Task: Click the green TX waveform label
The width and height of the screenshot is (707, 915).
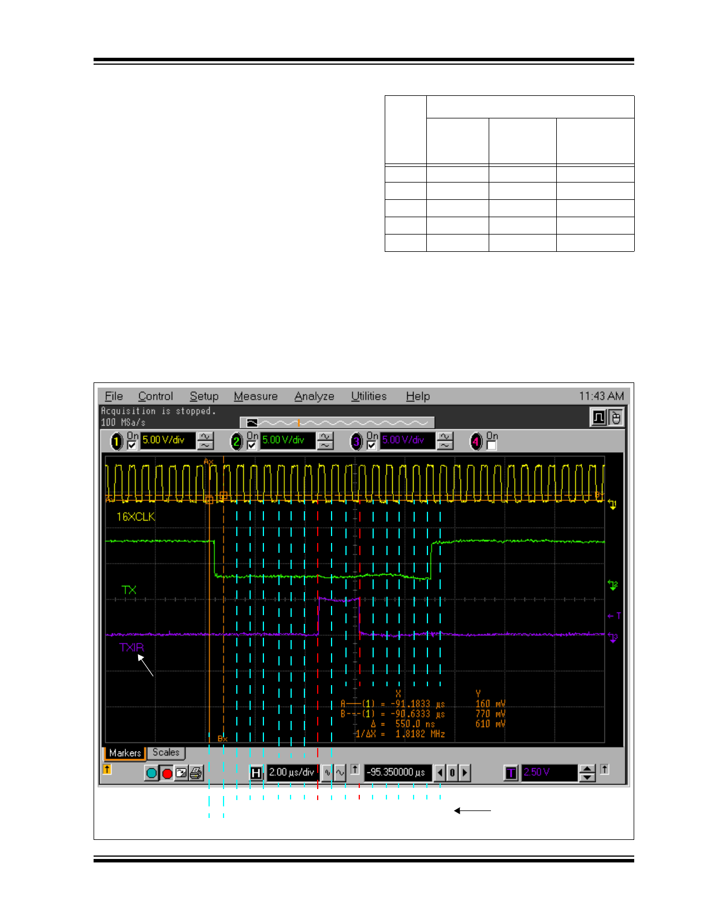Action: [129, 590]
